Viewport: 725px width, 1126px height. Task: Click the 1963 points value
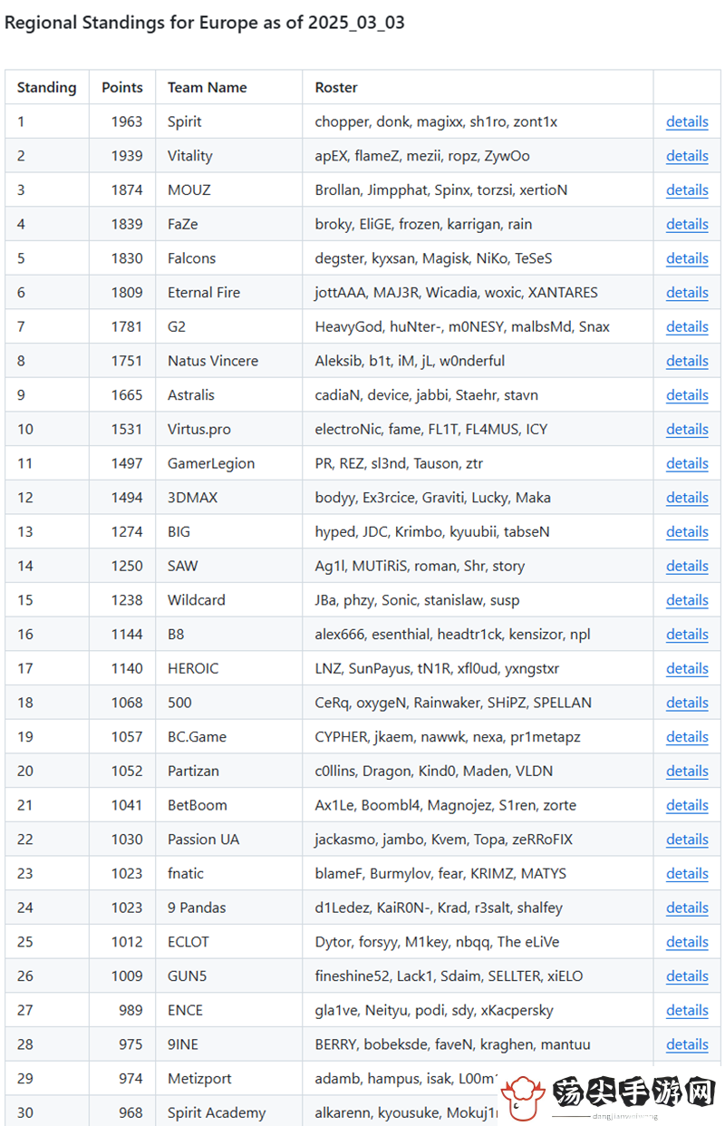coord(127,121)
